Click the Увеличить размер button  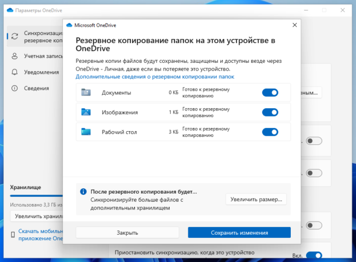(x=256, y=200)
